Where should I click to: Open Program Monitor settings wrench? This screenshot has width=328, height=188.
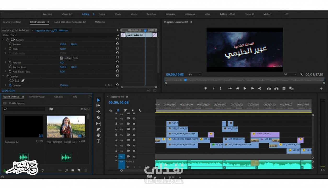pos(301,74)
